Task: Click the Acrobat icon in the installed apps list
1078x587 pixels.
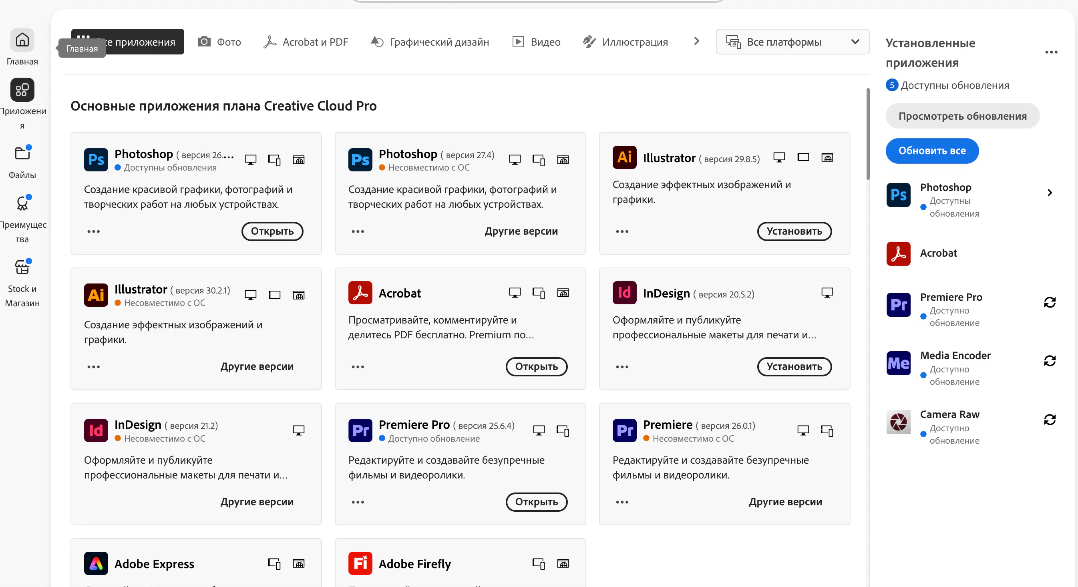Action: point(899,253)
